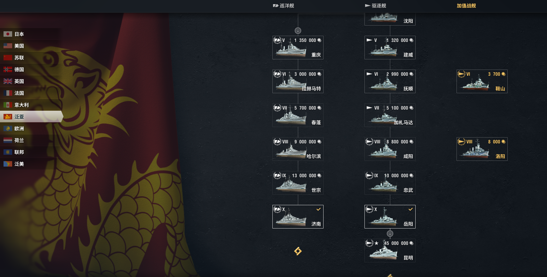547x277 pixels.
Task: Select the 泛美 Pan-America nation
Action: tap(31, 164)
